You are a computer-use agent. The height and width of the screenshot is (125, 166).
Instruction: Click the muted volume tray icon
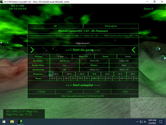[145, 122]
